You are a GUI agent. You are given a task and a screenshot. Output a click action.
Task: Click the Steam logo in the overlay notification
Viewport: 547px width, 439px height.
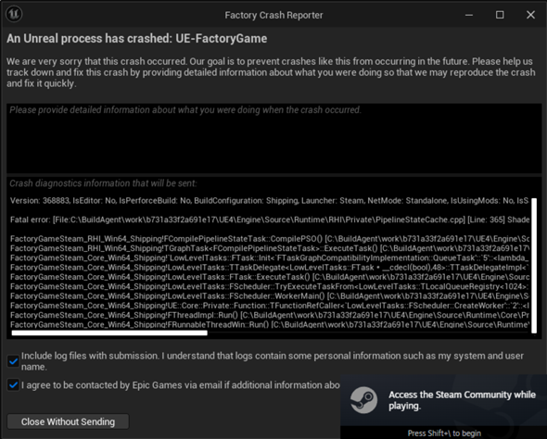tap(363, 400)
